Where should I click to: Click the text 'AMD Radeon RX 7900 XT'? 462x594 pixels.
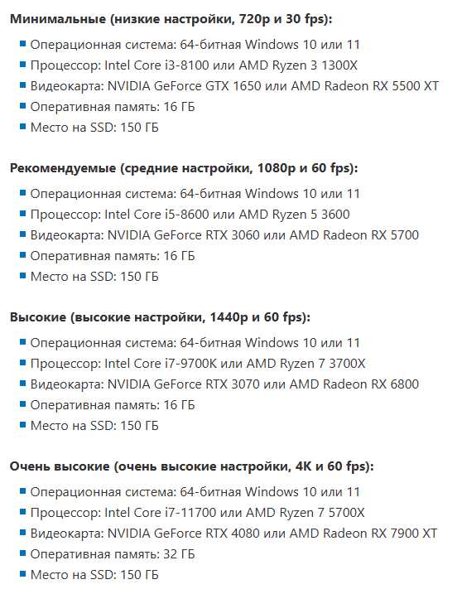[x=363, y=534]
